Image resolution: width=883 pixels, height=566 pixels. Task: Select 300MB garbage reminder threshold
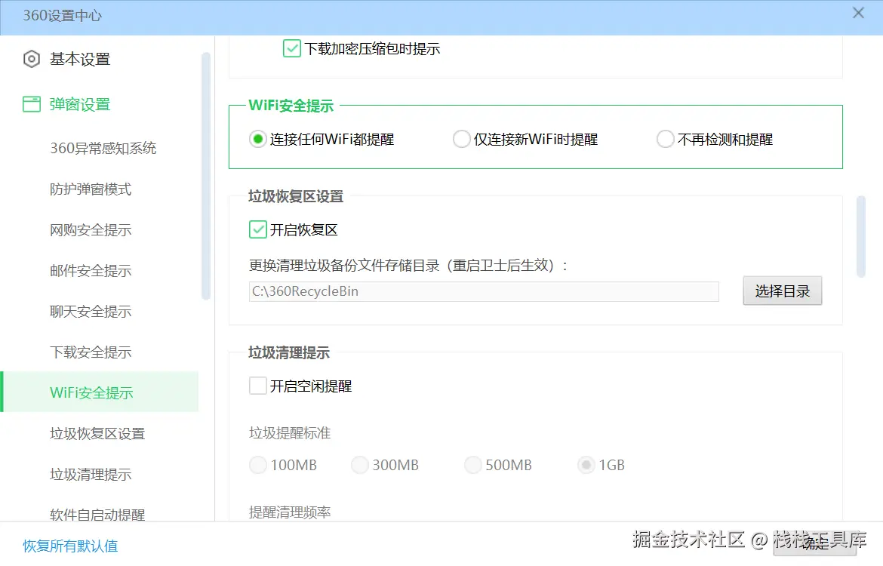coord(360,465)
